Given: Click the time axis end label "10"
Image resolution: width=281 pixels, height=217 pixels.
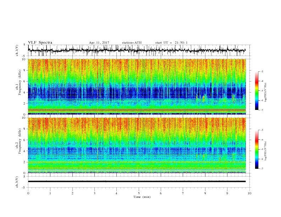Looking at the screenshot, I should (x=249, y=193).
